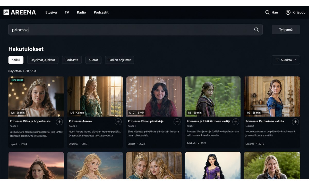
Task: Open the Prinsessa Aurora thumbnail image
Action: point(95,96)
